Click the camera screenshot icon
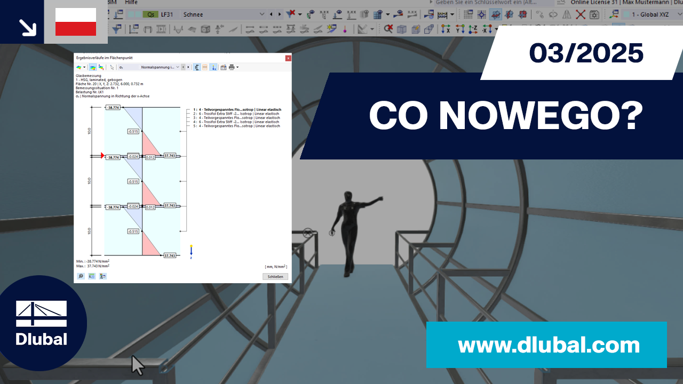Viewport: 683px width, 384px height. [x=594, y=14]
